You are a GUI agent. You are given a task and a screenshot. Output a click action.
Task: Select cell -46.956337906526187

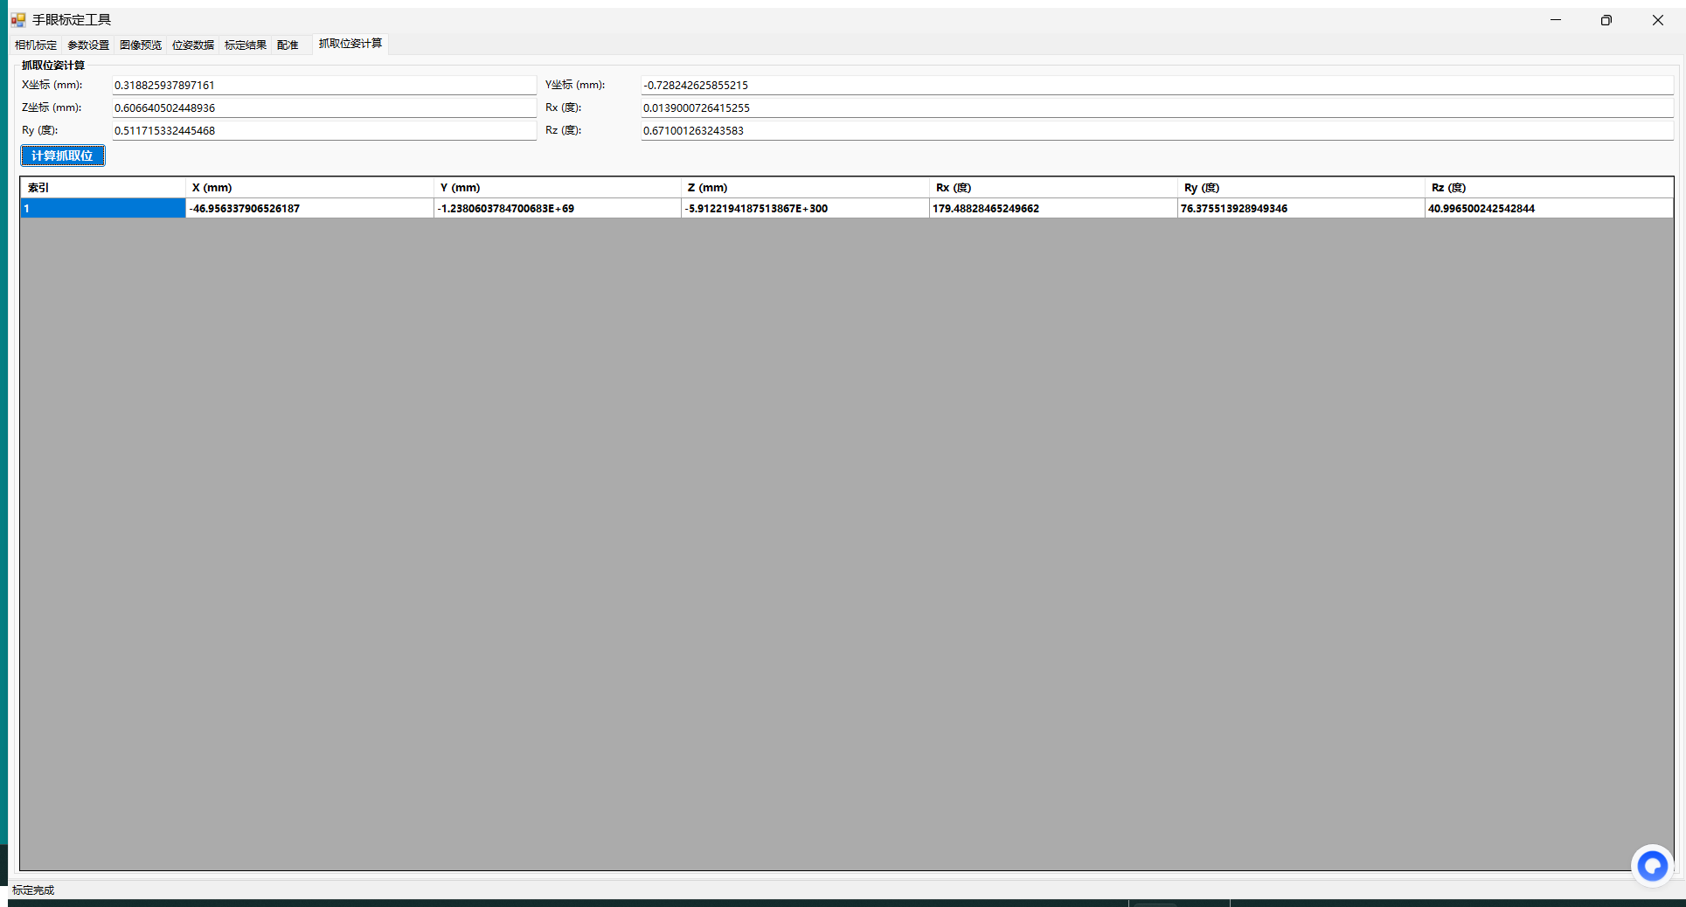(x=309, y=208)
